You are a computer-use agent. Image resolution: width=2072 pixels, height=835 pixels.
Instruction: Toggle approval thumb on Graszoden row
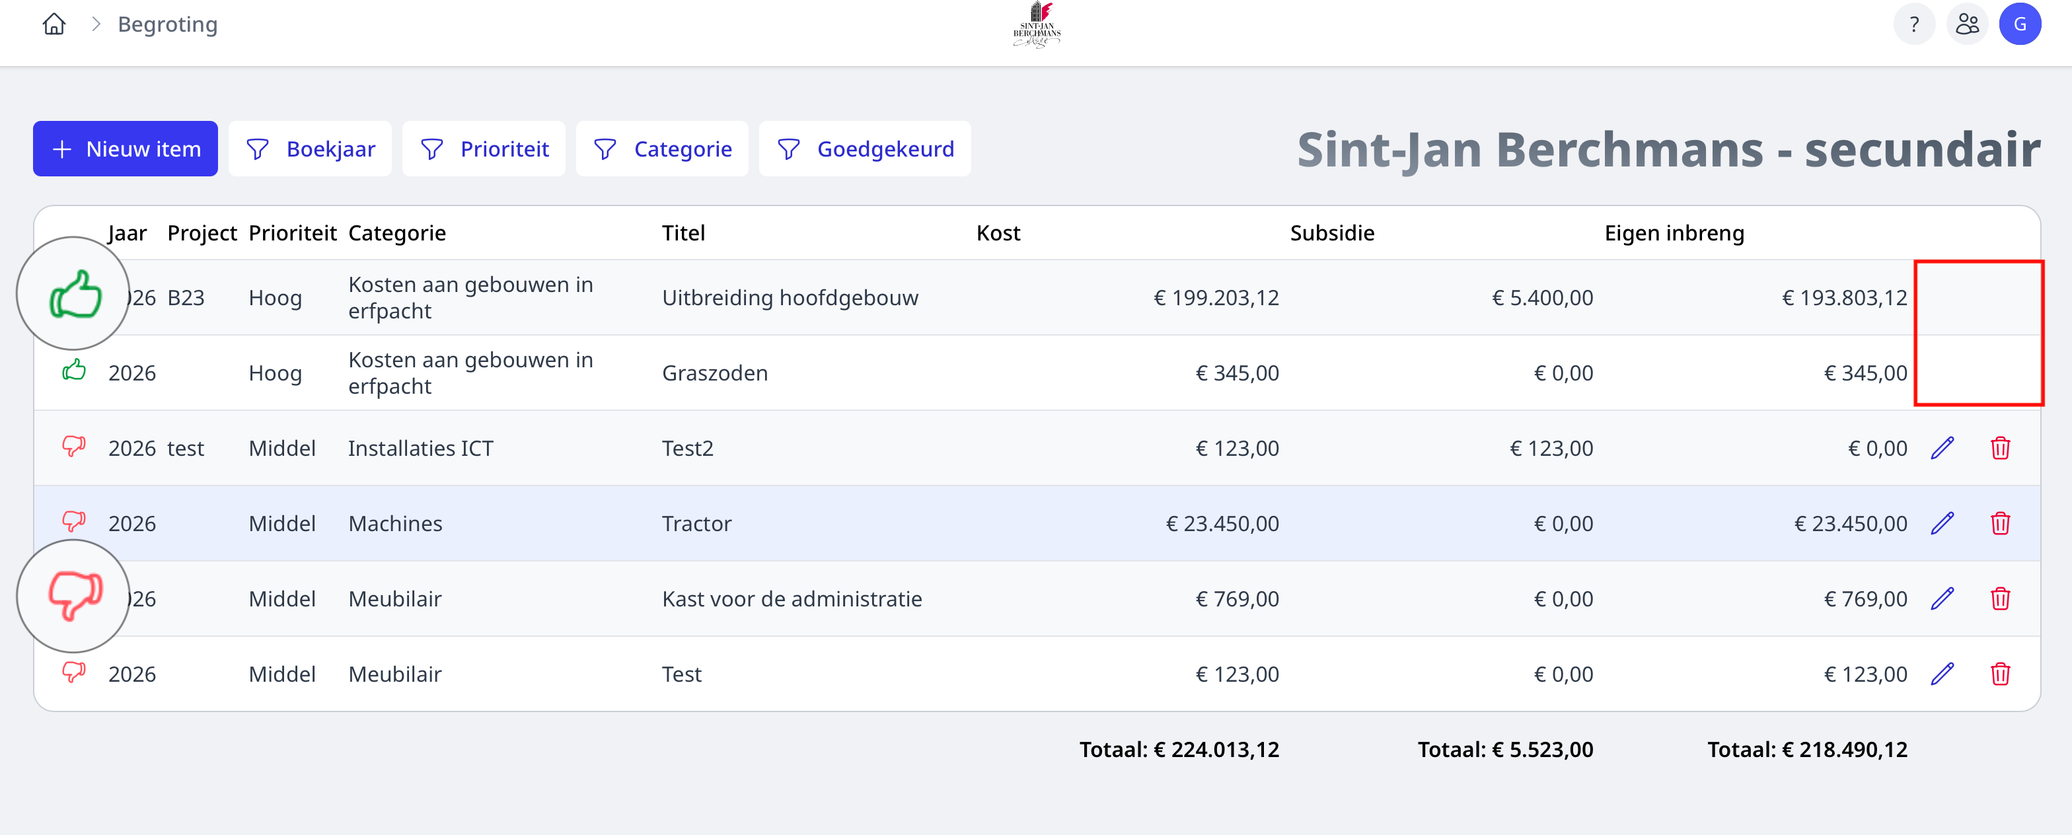[74, 370]
